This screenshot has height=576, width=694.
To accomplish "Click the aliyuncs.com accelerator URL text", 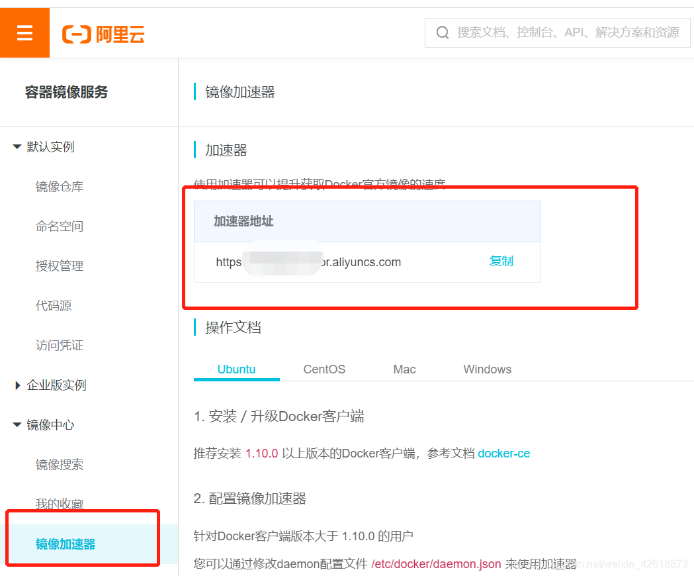I will coord(308,262).
